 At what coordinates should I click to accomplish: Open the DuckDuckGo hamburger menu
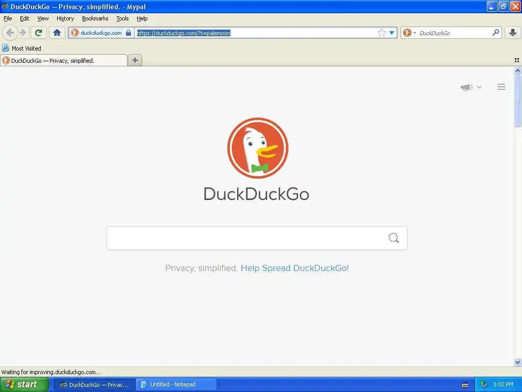tap(502, 87)
